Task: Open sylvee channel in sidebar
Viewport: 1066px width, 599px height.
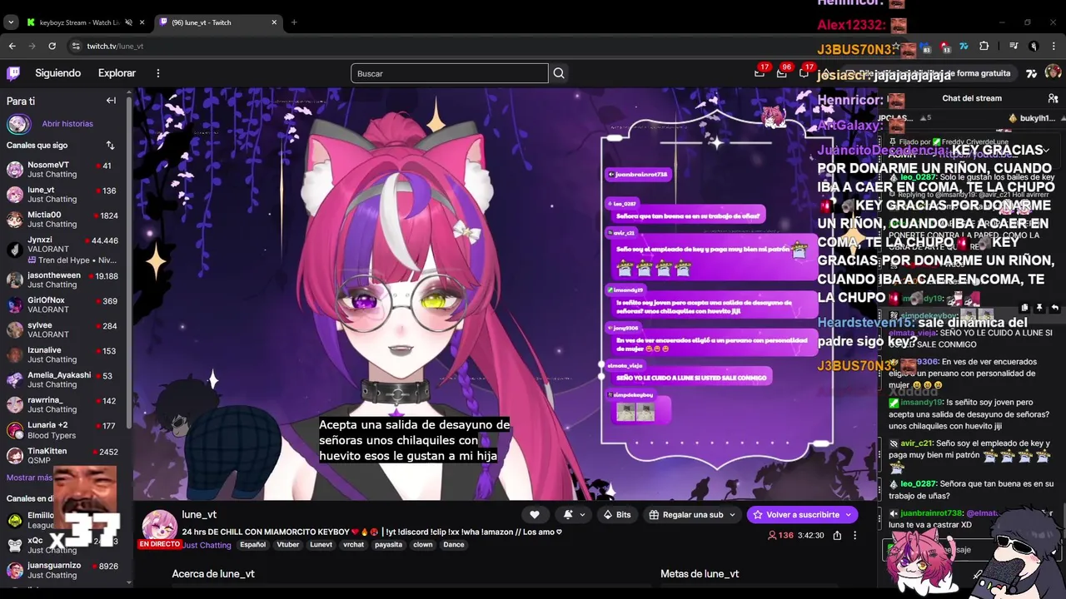Action: tap(62, 329)
